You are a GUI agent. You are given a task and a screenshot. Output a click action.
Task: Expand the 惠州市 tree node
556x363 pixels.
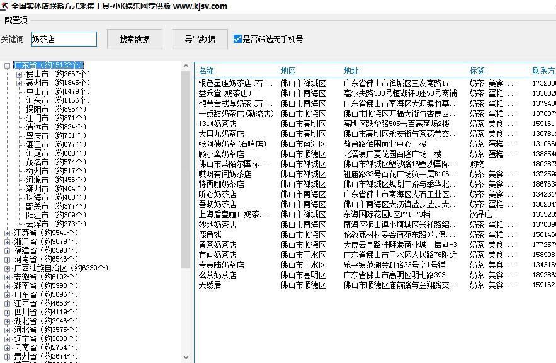[x=20, y=83]
